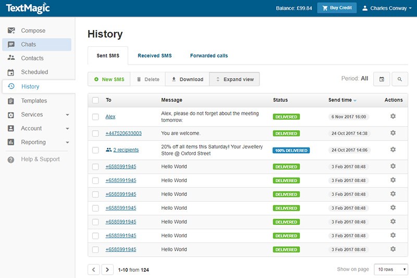The image size is (417, 278).
Task: Click the Reporting chart icon
Action: pos(10,142)
